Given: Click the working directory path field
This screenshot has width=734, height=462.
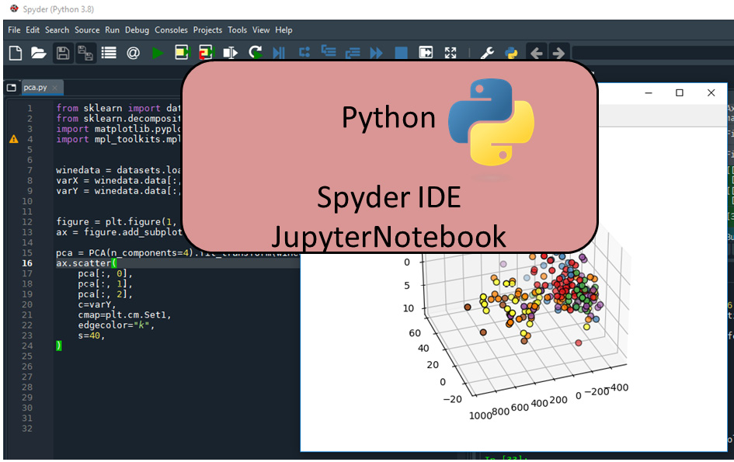Looking at the screenshot, I should pos(652,53).
